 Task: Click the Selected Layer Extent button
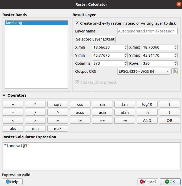[x=95, y=39]
